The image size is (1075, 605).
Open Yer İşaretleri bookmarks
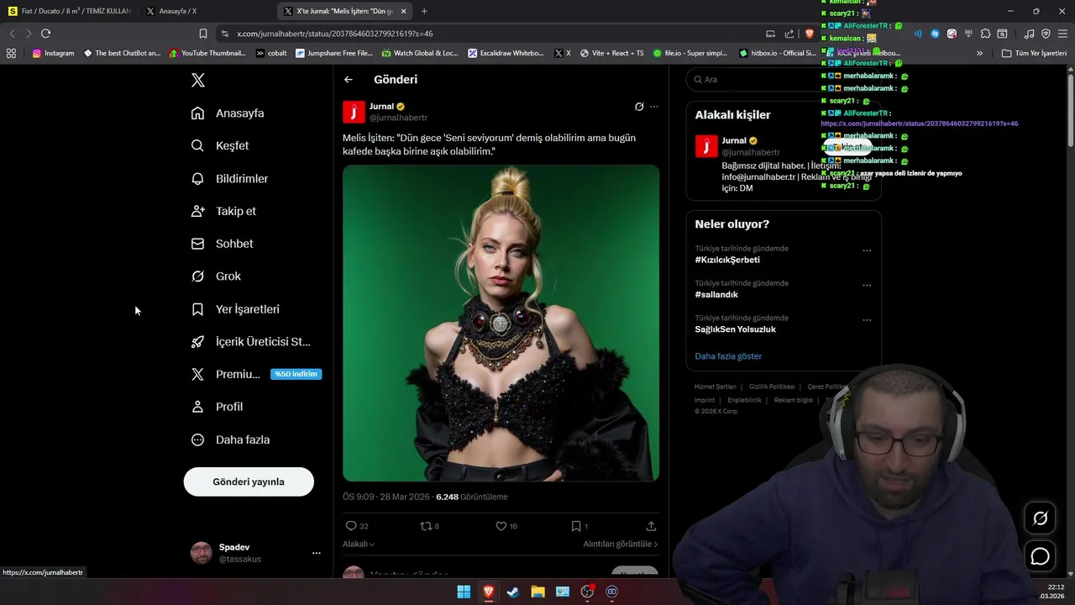pos(235,309)
